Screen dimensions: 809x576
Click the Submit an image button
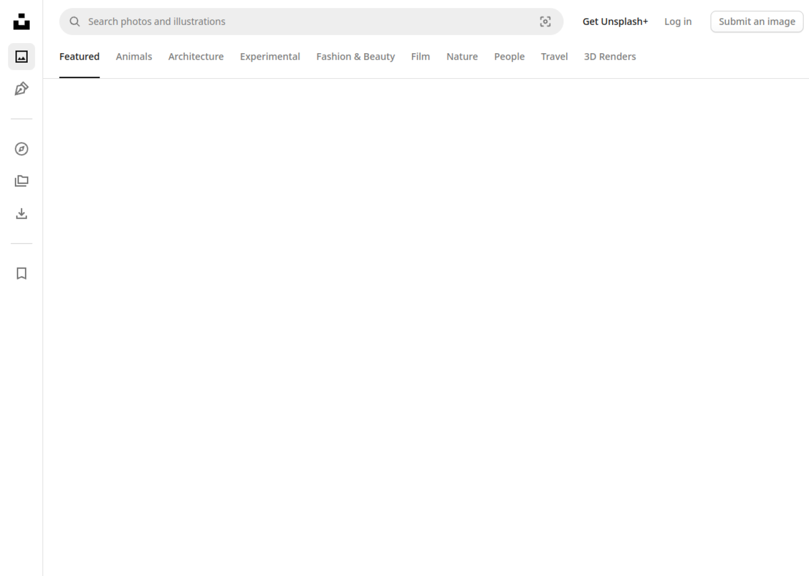click(757, 21)
